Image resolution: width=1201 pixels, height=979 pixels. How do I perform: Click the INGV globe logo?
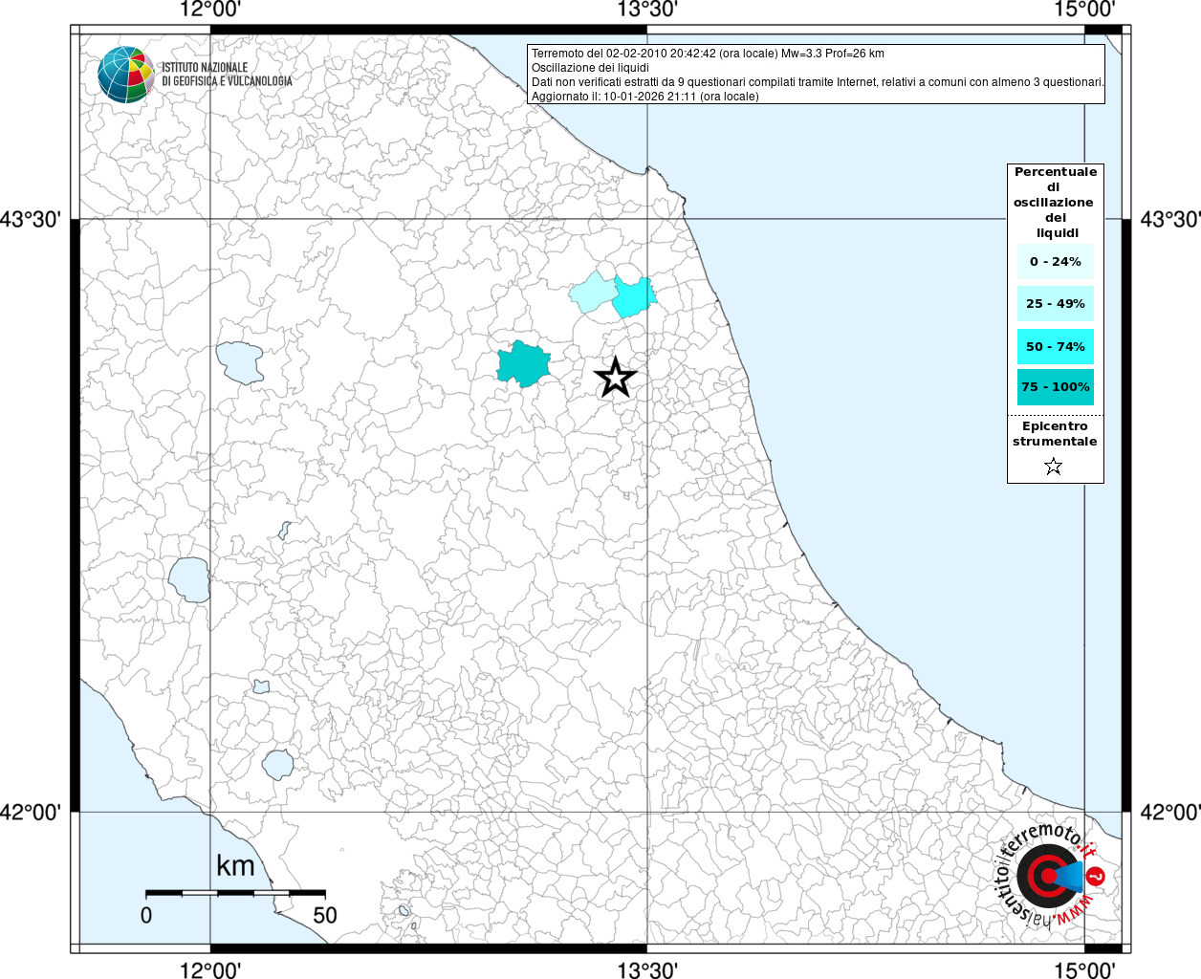[126, 74]
